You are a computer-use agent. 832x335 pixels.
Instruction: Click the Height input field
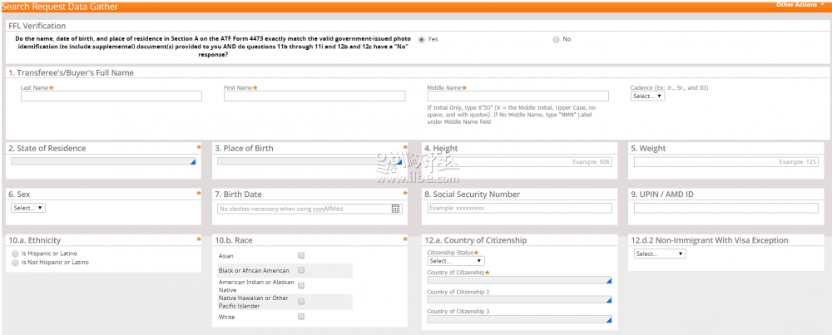pos(519,162)
